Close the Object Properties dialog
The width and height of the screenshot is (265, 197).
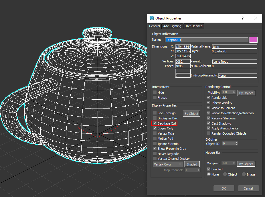(x=256, y=18)
